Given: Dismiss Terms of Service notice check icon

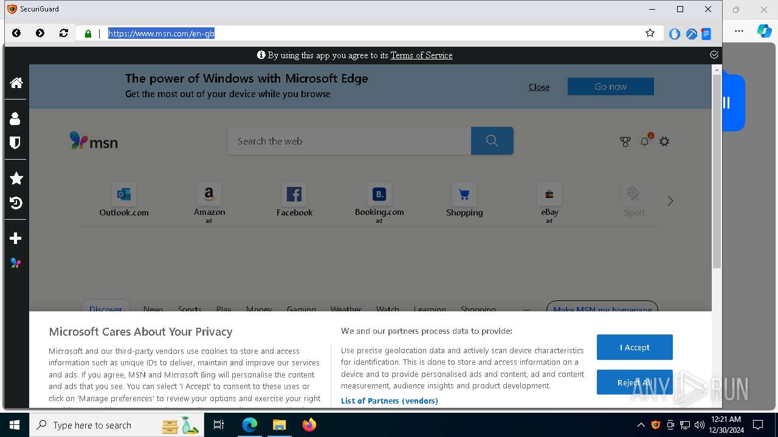Looking at the screenshot, I should pyautogui.click(x=714, y=55).
